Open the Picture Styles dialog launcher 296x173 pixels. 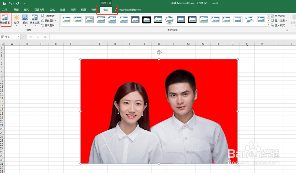pos(287,30)
